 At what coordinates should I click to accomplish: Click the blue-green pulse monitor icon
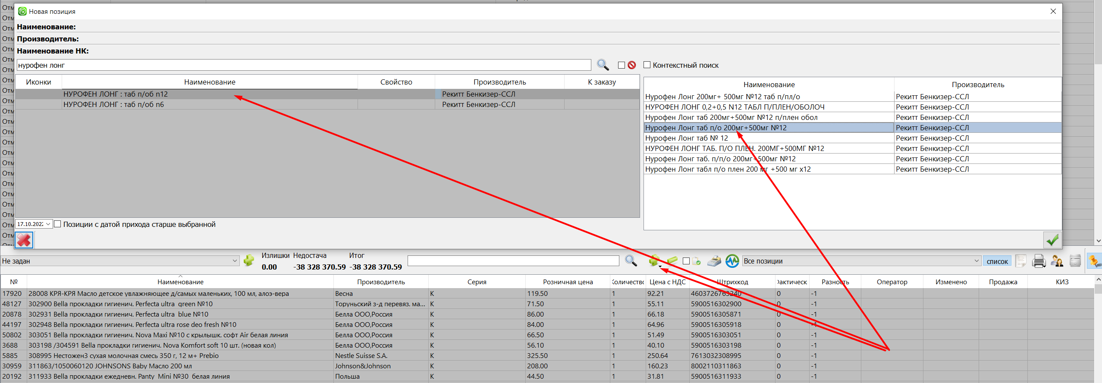(732, 261)
